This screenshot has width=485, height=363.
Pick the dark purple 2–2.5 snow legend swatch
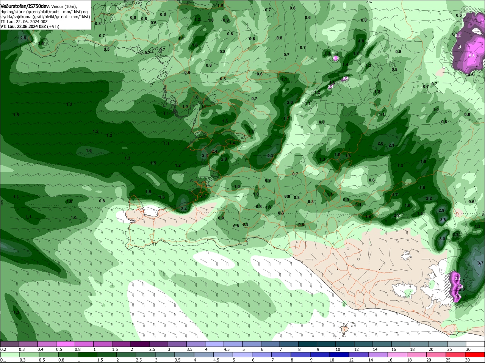141,344
